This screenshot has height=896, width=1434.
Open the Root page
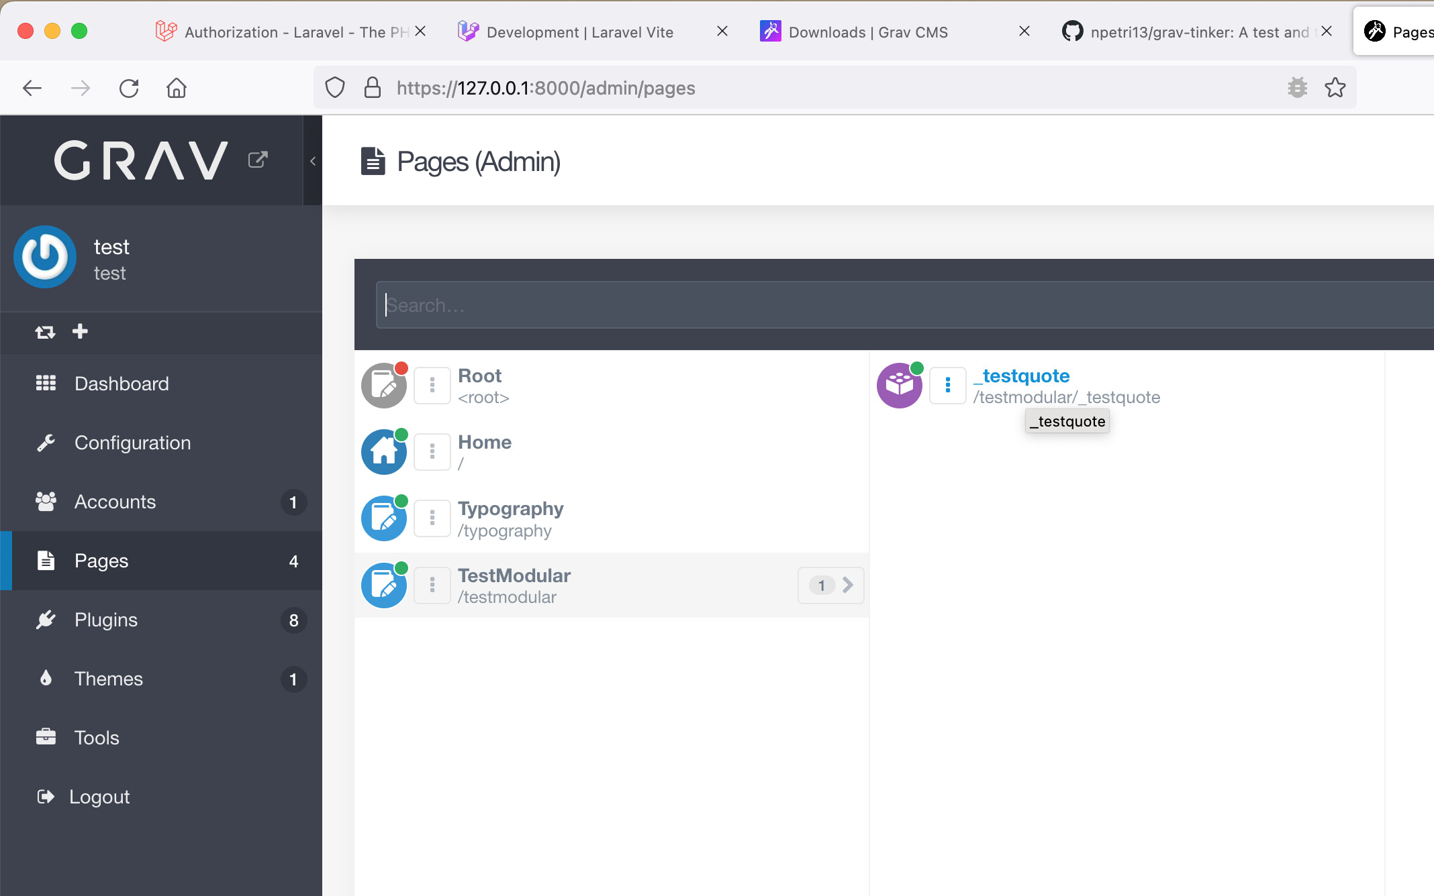[479, 376]
